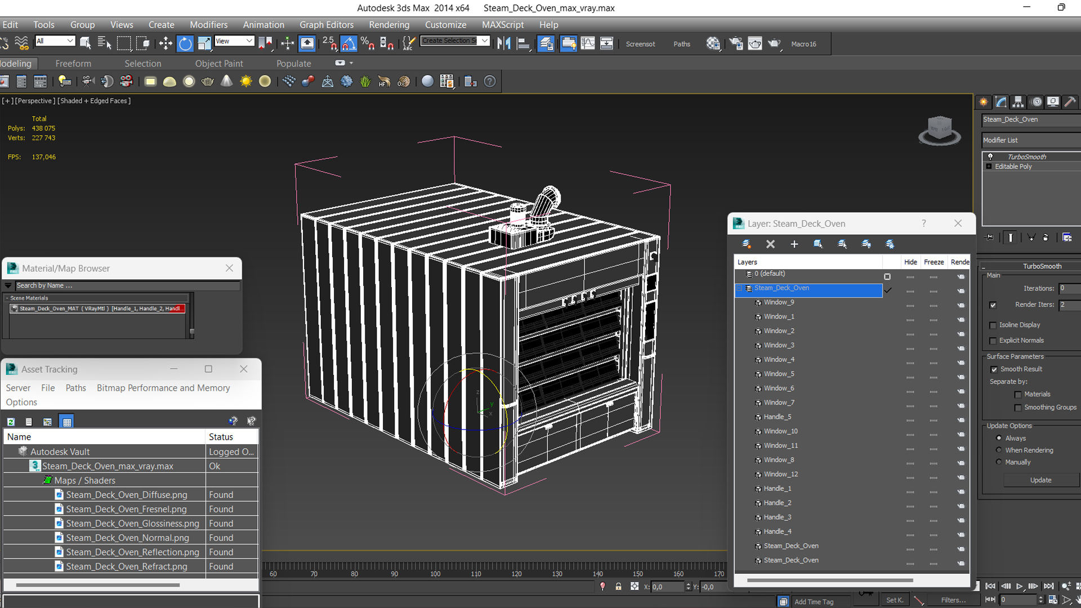The width and height of the screenshot is (1081, 608).
Task: Open the Rendering menu
Action: point(389,25)
